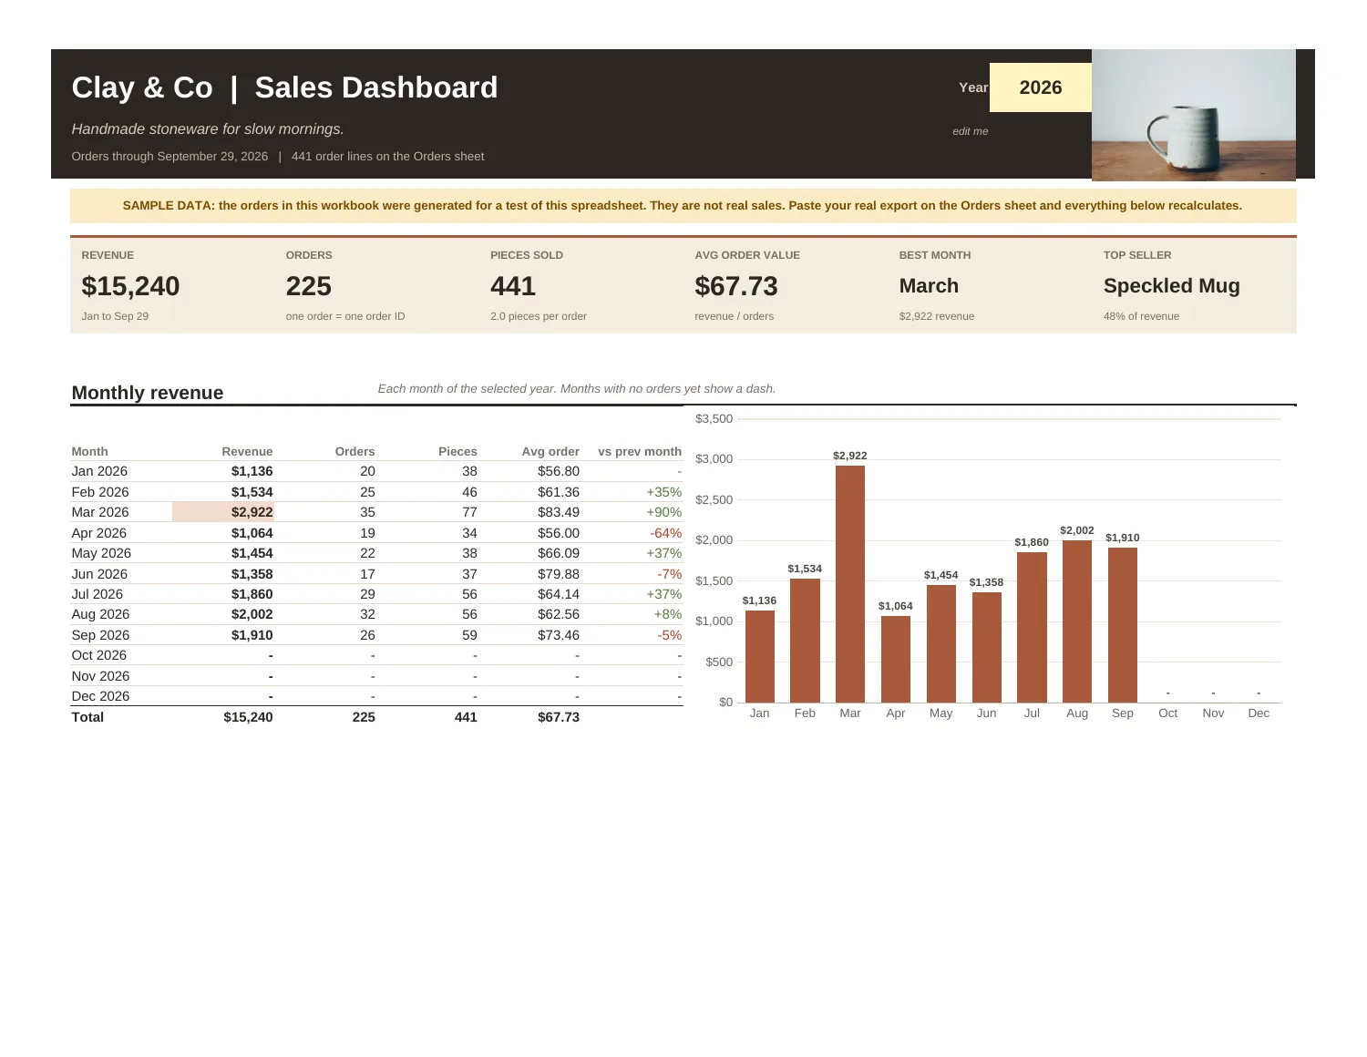
Task: Click the "edit me" note under Year
Action: pos(971,131)
